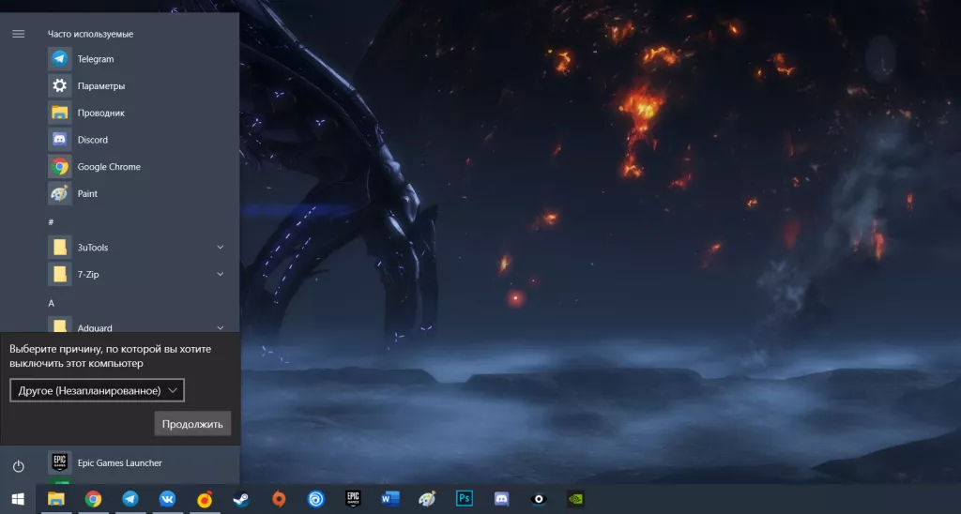Open Microsoft Word from the taskbar
This screenshot has height=514, width=961.
click(390, 499)
